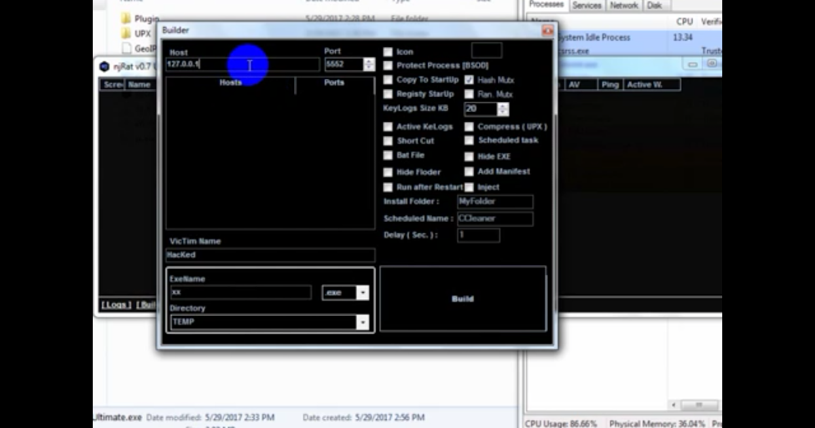The height and width of the screenshot is (428, 815).
Task: Click the njRat window title icon
Action: click(x=104, y=66)
